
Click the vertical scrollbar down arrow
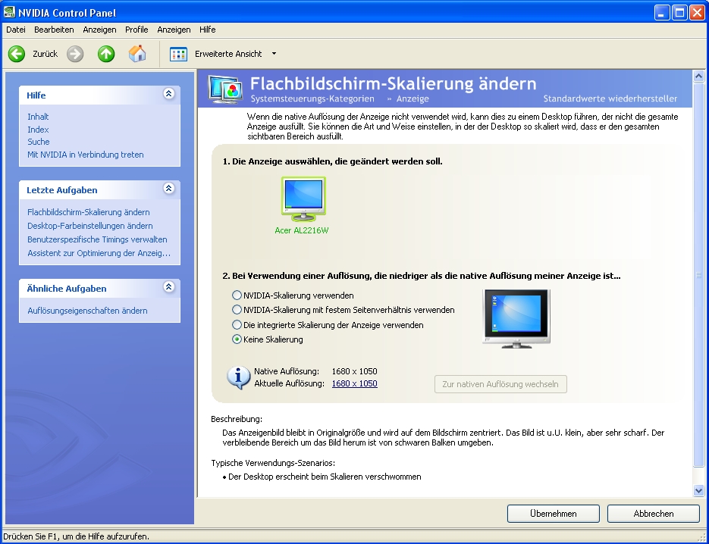[x=699, y=491]
